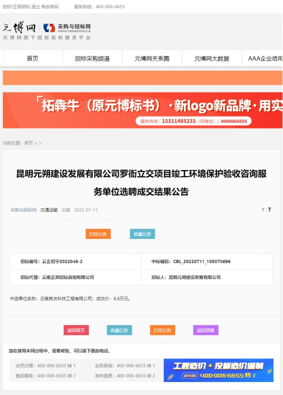Go to 元博网关系圈 tab

[x=152, y=58]
